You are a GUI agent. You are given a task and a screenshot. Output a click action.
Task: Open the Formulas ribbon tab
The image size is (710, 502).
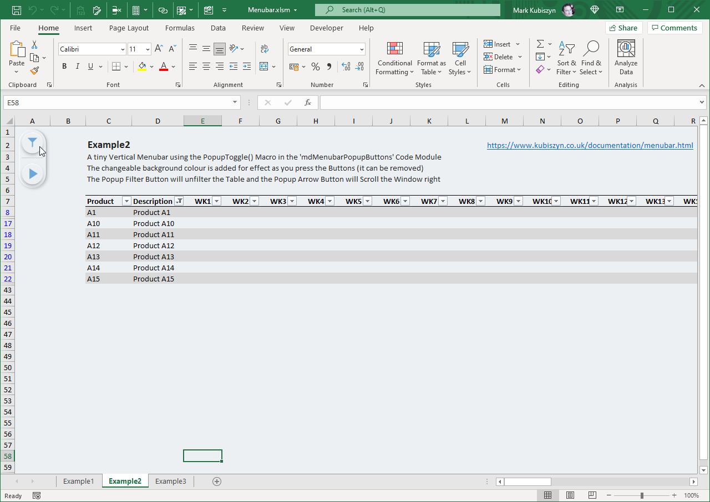coord(180,28)
